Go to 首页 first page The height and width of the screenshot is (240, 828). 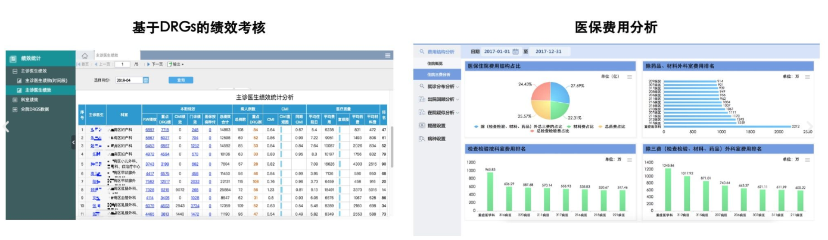83,64
